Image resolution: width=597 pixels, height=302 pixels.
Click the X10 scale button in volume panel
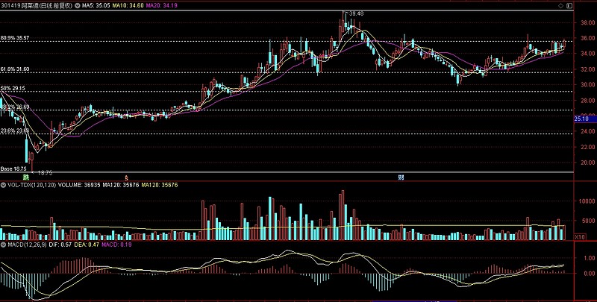(580, 237)
